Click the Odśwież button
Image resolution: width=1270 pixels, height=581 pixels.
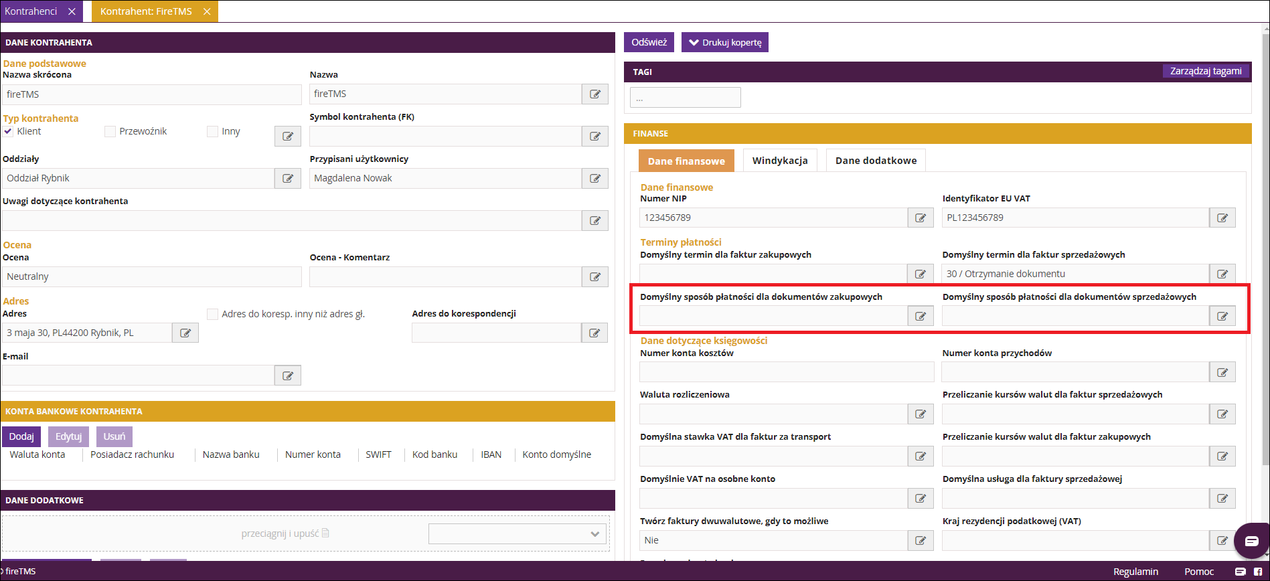[649, 42]
